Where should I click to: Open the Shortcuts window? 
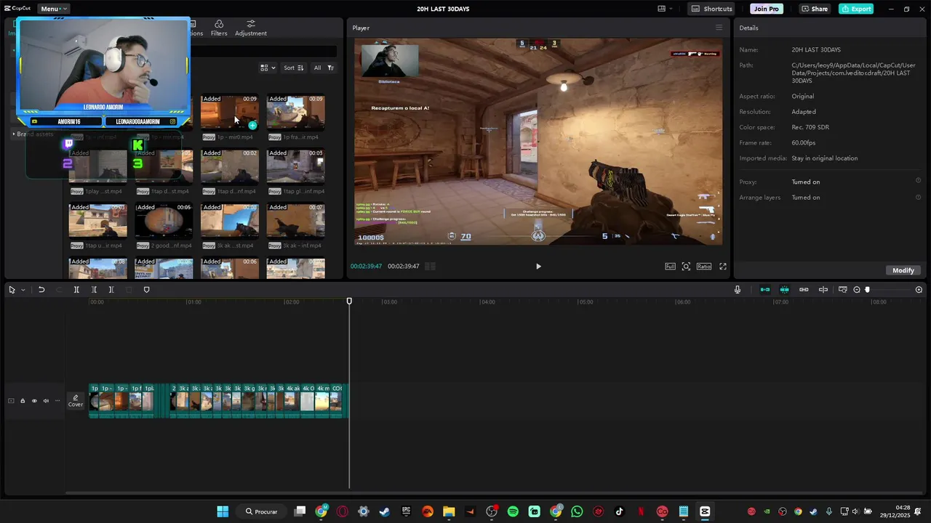(712, 9)
